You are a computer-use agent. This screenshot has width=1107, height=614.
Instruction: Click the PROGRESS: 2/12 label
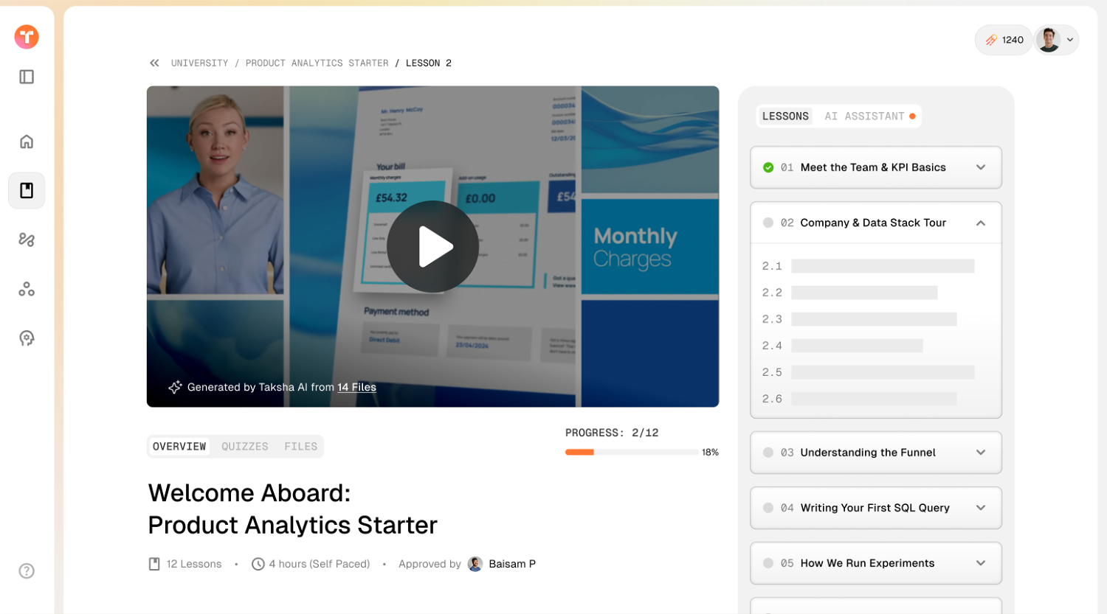pyautogui.click(x=612, y=433)
